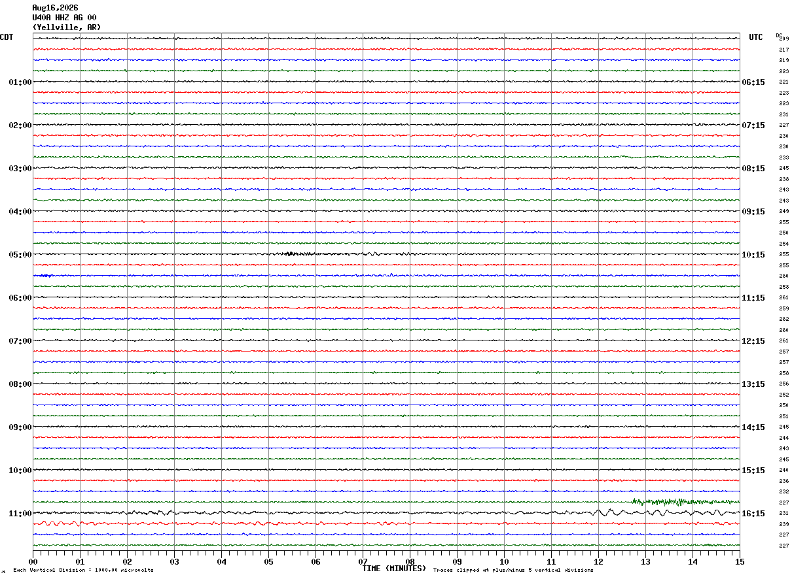Select the 02:00 CDT row label
This screenshot has width=792, height=579.
(20, 125)
